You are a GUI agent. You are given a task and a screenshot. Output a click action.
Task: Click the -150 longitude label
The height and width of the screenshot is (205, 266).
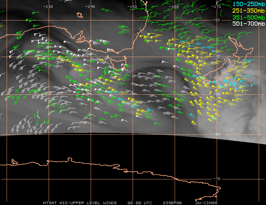point(132,7)
